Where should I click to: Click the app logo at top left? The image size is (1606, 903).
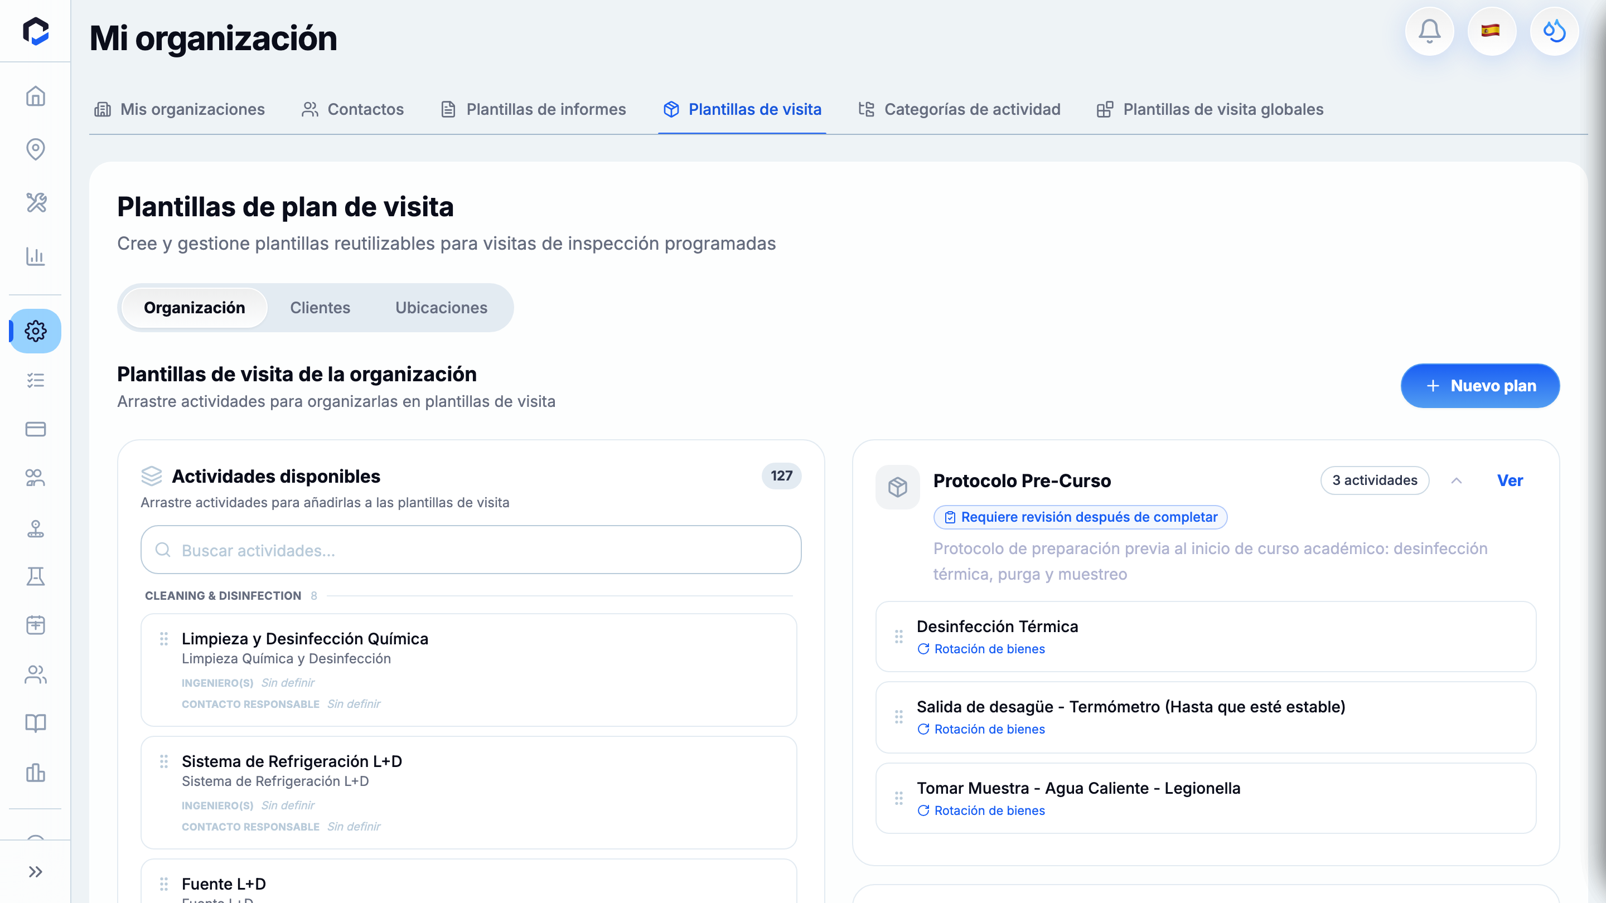36,31
